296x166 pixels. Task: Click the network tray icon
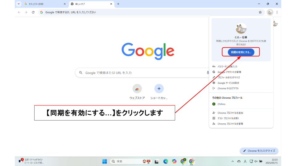tap(251, 161)
